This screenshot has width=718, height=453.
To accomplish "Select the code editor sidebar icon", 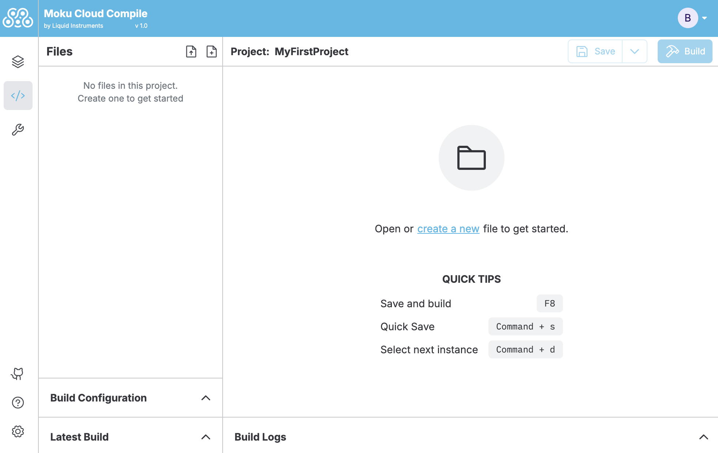I will click(18, 96).
